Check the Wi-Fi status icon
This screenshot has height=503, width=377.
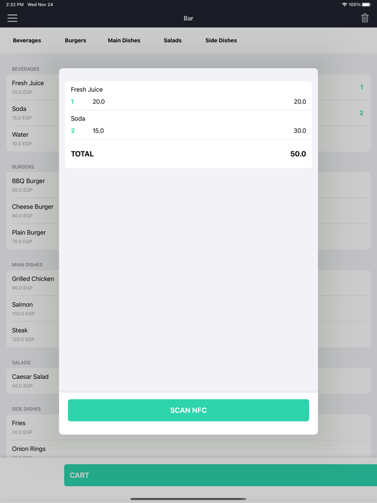(344, 4)
